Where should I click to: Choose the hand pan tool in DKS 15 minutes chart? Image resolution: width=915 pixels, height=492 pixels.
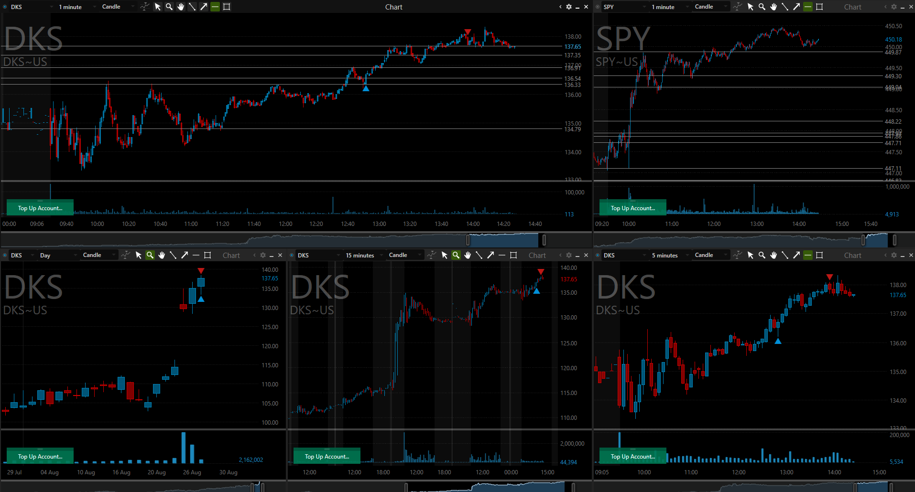click(x=468, y=255)
